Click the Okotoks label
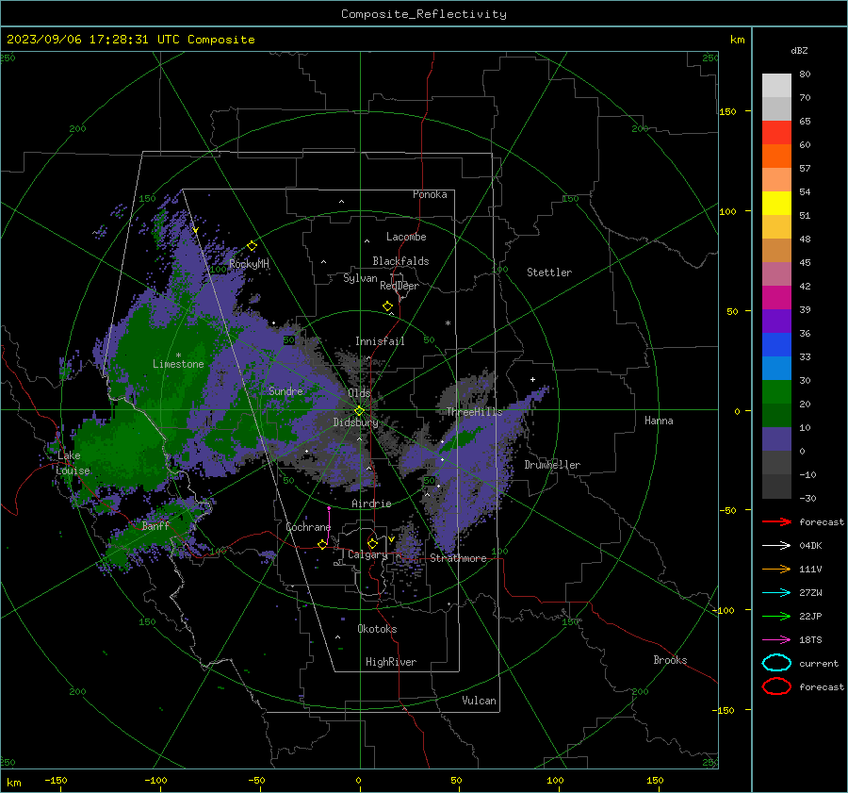 coord(377,629)
